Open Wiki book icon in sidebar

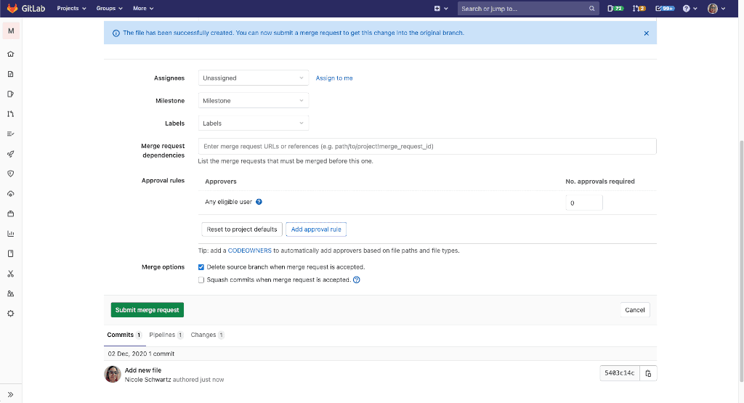tap(10, 253)
